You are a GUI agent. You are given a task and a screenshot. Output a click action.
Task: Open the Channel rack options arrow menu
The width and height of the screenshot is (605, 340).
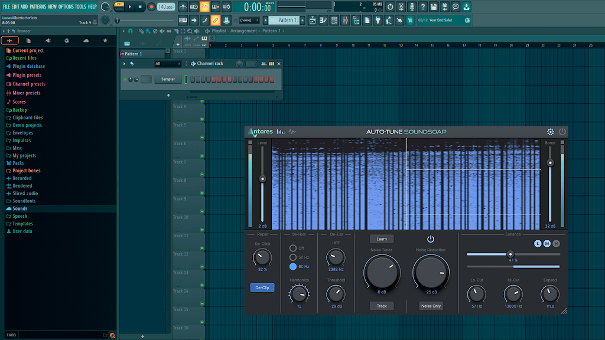(x=124, y=64)
